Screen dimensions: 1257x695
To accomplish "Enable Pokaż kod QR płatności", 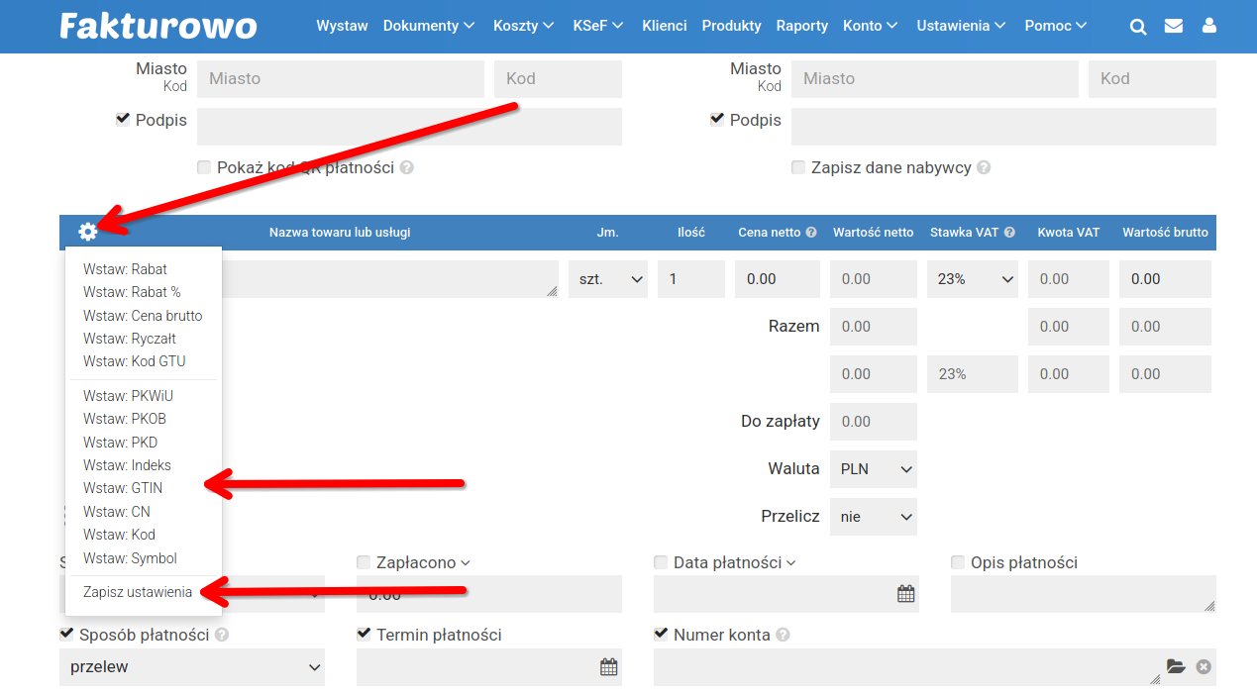I will click(x=204, y=167).
